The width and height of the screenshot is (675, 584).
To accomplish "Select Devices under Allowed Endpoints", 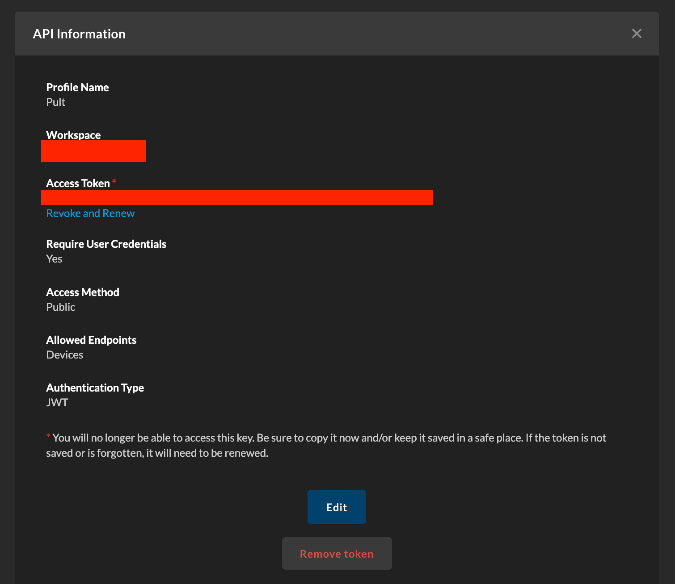I will (64, 355).
